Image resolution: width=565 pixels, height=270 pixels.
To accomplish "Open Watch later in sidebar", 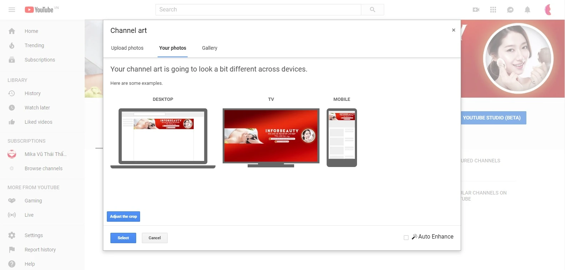I will coord(37,108).
